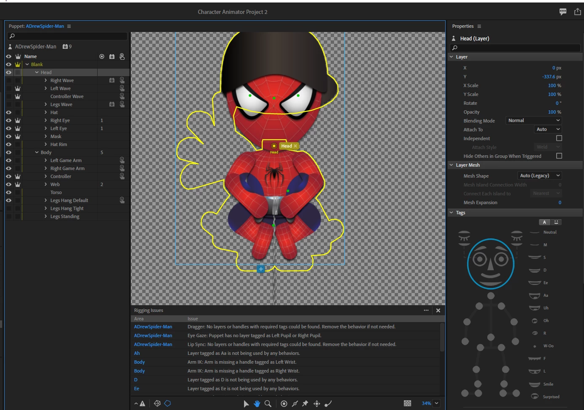Collapse the Layer properties section

click(451, 57)
